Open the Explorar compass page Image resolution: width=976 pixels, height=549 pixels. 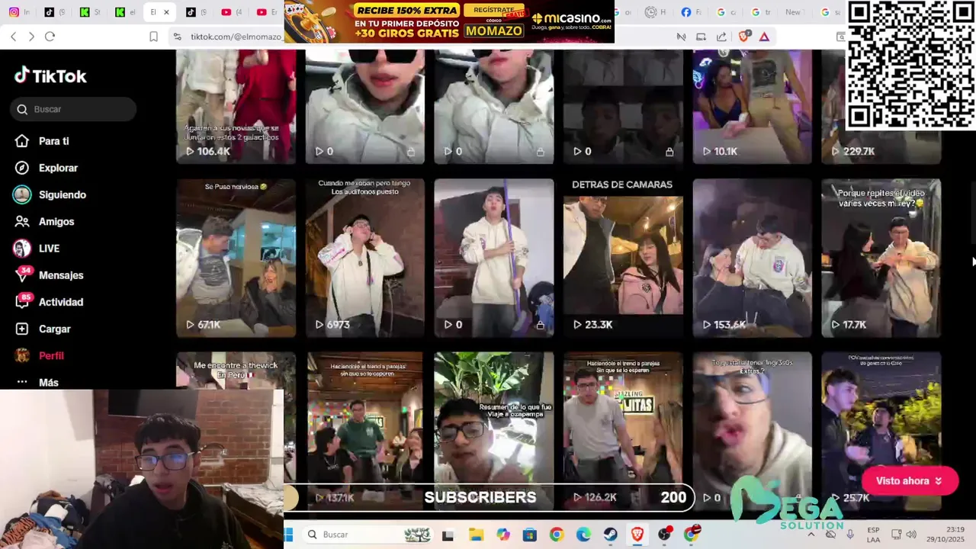[49, 168]
